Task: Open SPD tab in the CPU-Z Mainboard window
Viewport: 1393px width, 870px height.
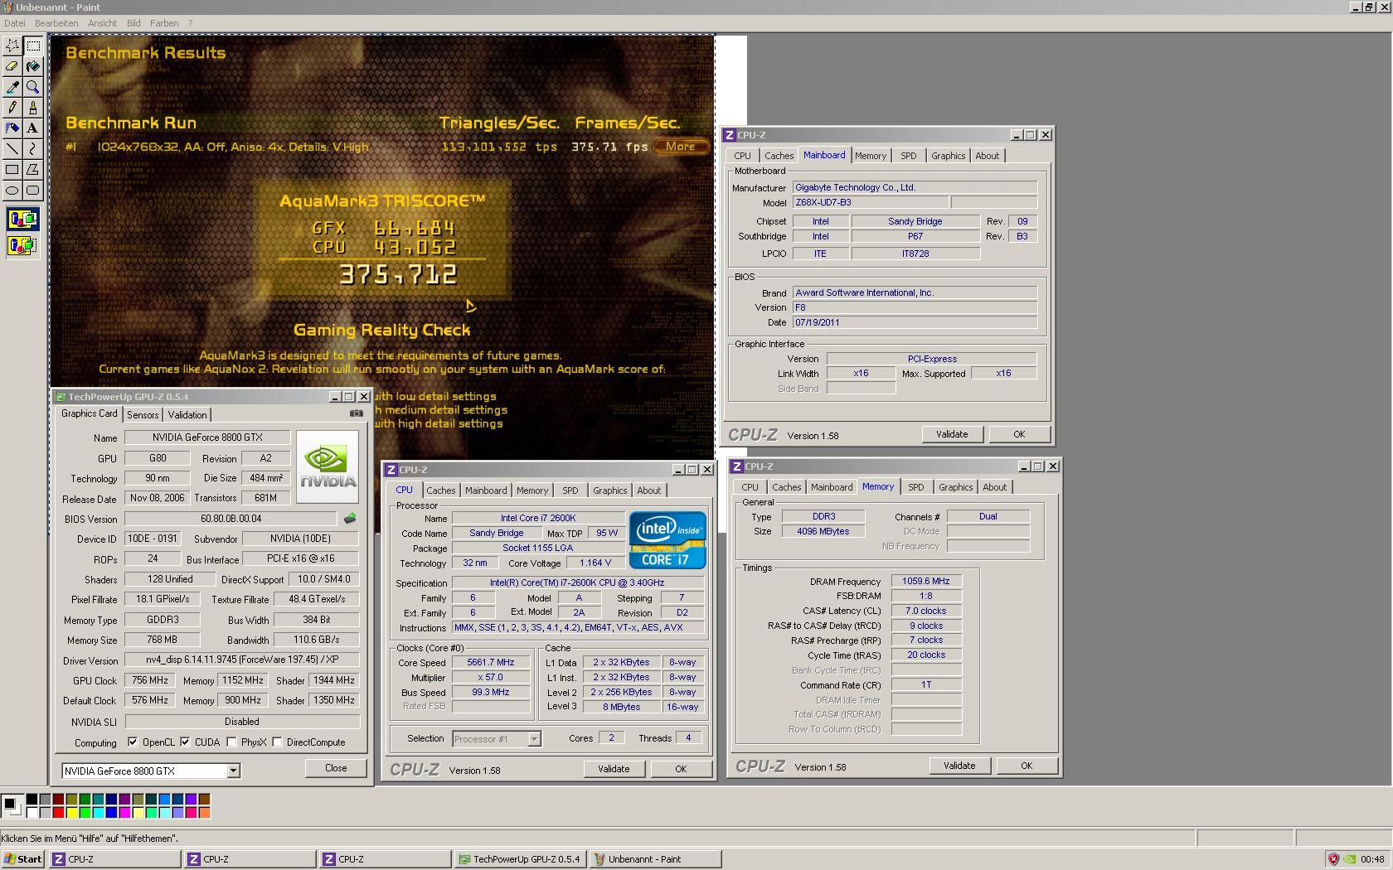Action: point(909,156)
